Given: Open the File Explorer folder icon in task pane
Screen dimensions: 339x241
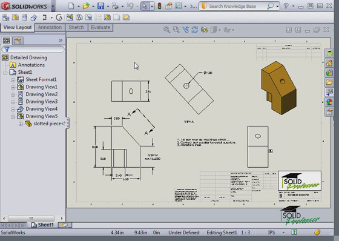Looking at the screenshot, I should (329, 82).
